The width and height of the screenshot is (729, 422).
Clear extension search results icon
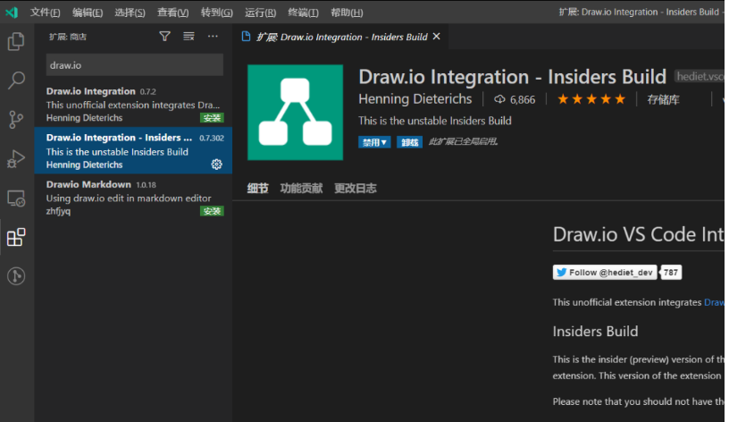[x=189, y=37]
